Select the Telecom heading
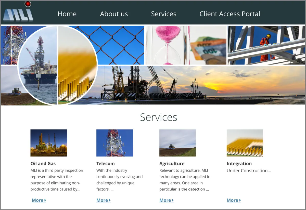This screenshot has height=210, width=306. click(x=106, y=164)
